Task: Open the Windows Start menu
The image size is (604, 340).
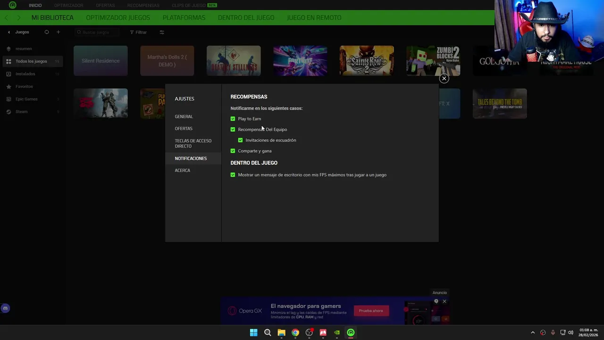Action: point(253,332)
